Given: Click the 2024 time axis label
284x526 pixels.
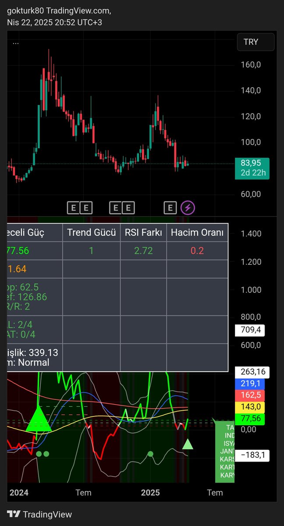Looking at the screenshot, I should pyautogui.click(x=19, y=493).
